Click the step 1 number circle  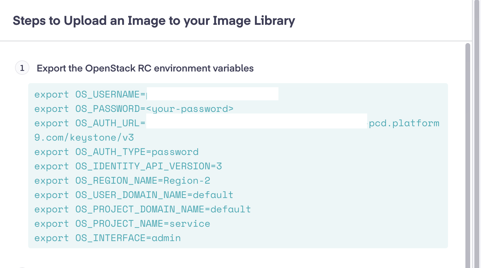22,68
